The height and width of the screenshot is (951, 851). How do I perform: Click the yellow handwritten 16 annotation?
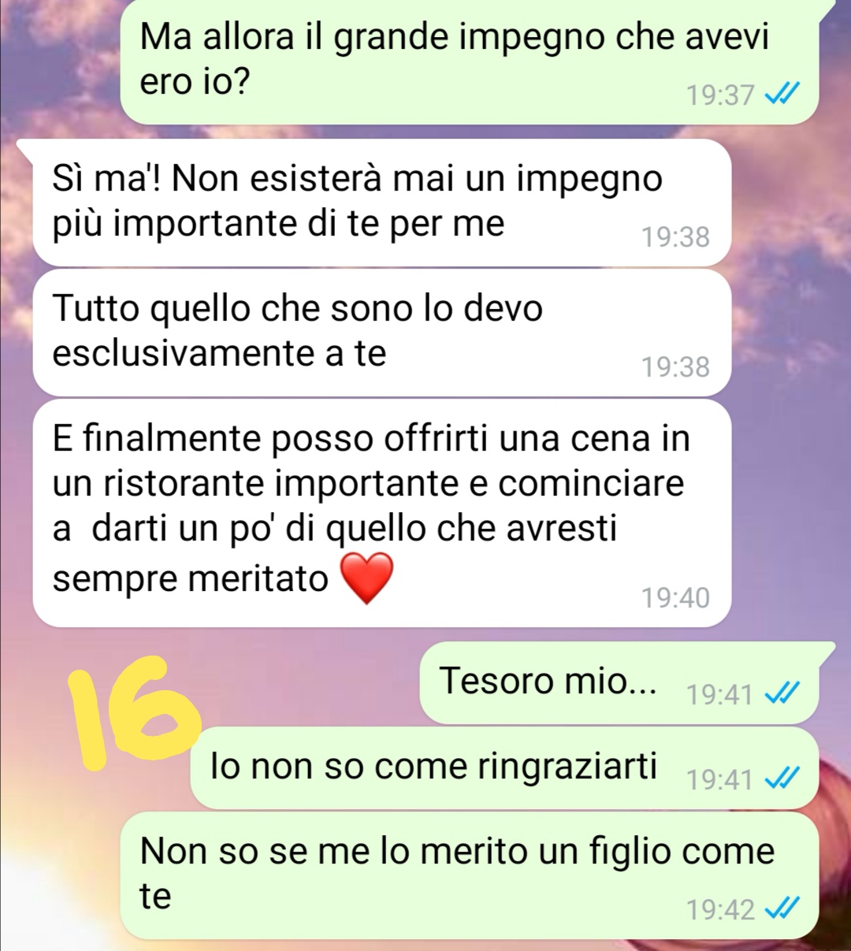(134, 711)
